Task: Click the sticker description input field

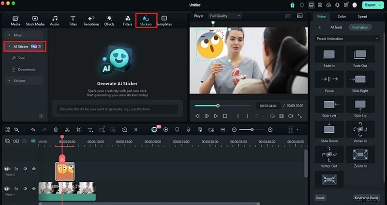Action: 117,109
